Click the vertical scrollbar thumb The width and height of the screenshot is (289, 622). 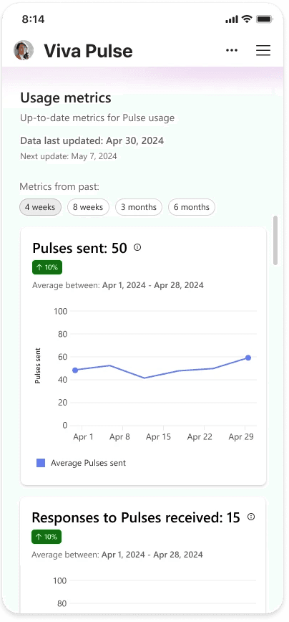click(x=275, y=240)
